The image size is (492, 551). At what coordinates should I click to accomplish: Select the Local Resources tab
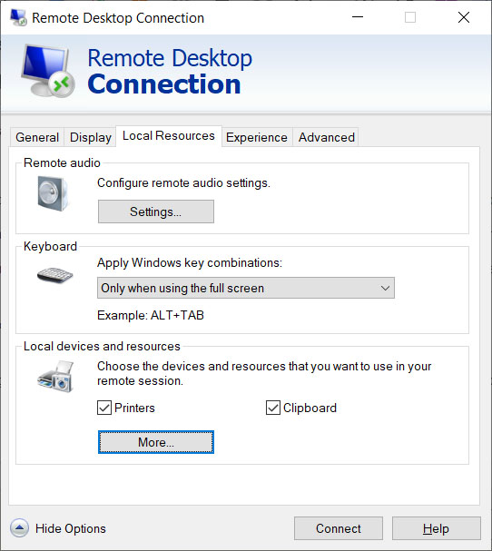169,136
